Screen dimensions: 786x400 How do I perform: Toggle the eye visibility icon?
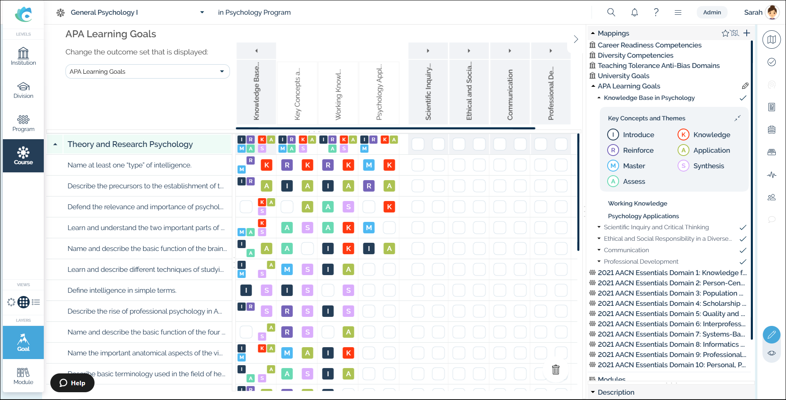(771, 353)
